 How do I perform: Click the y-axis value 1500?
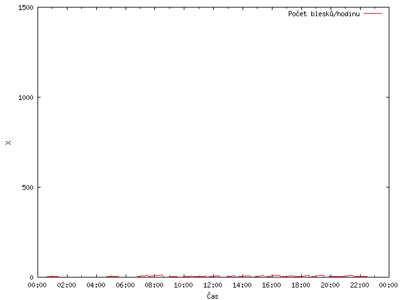point(26,7)
